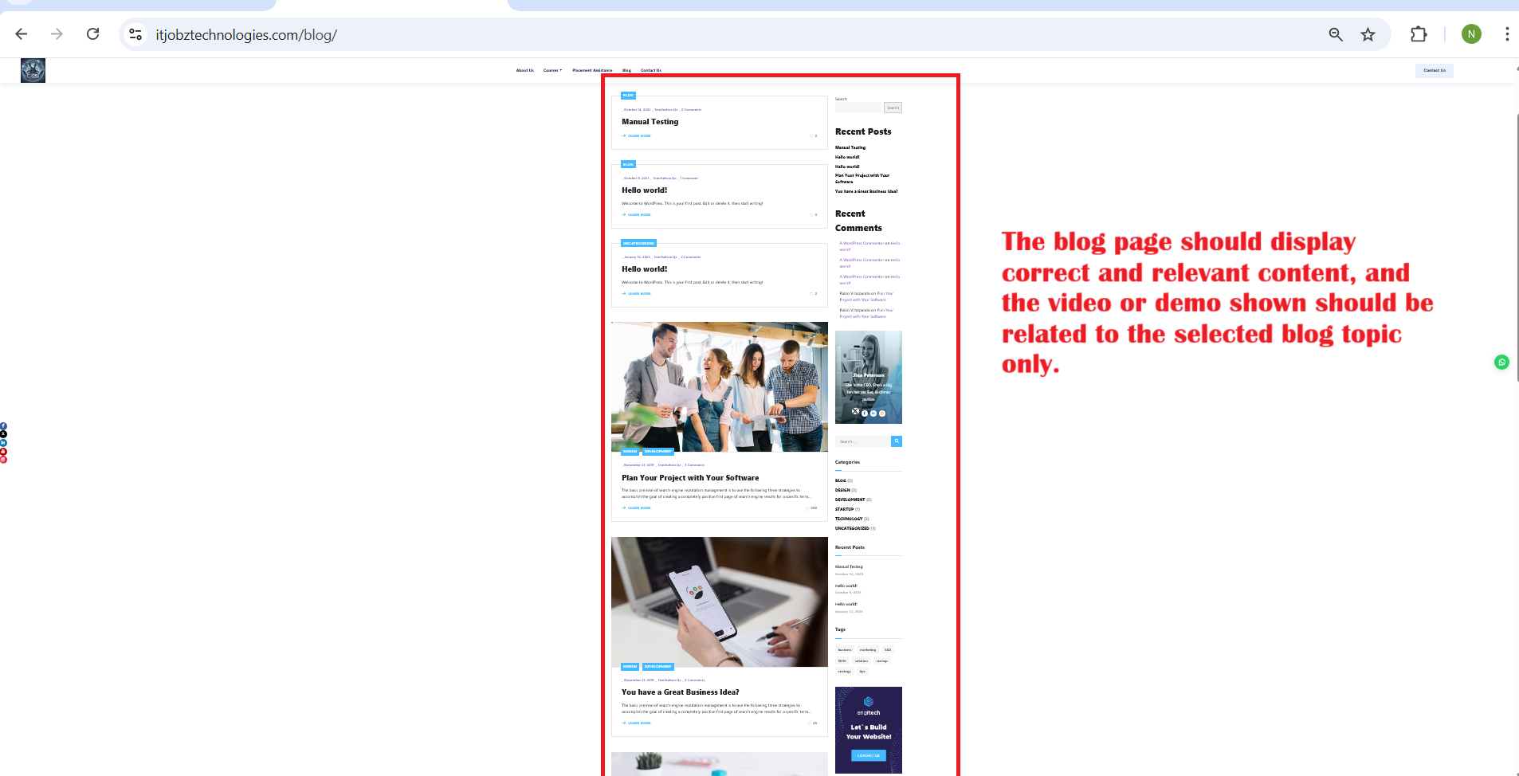Click the gray Search button in the sidebar
The width and height of the screenshot is (1519, 776).
(x=893, y=108)
